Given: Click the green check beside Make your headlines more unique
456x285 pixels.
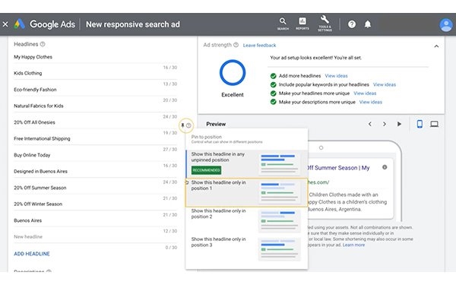Looking at the screenshot, I should 273,93.
